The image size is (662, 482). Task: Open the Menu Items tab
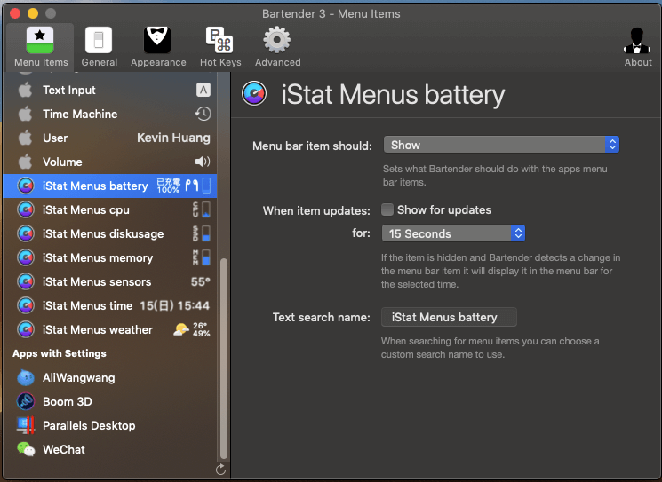pos(41,47)
